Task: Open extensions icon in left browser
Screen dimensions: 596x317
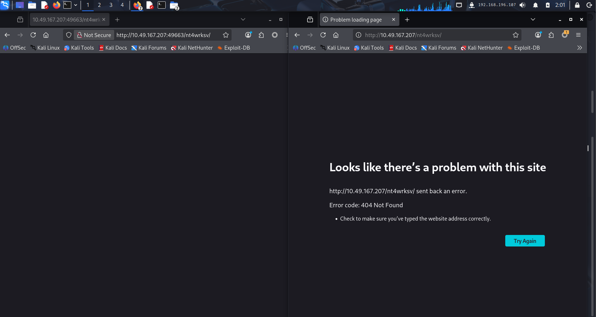Action: 261,35
